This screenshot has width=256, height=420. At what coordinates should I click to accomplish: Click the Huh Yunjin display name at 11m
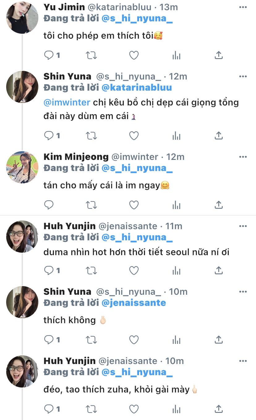69,226
